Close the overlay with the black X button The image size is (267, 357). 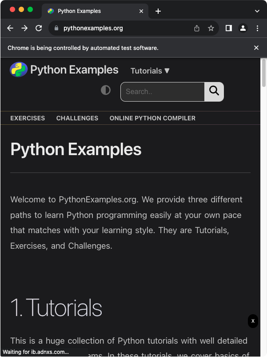pos(253,321)
